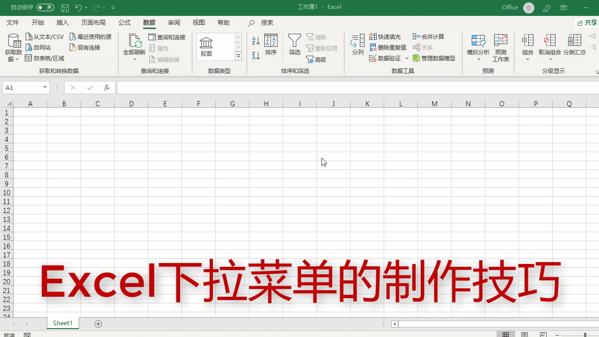Open 最近使用的源
599x337 pixels.
pyautogui.click(x=91, y=37)
